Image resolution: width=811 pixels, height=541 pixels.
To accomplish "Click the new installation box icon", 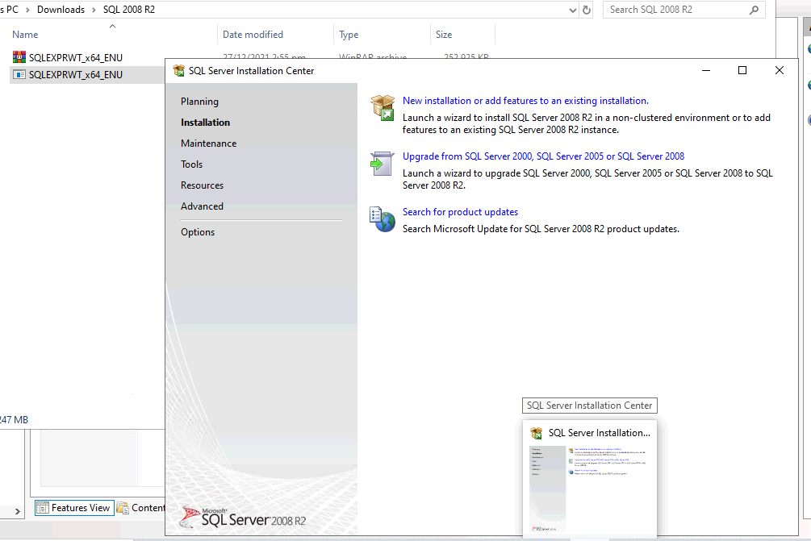I will coord(383,107).
